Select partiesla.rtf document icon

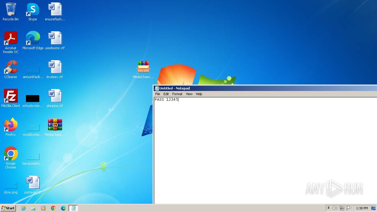(x=33, y=185)
